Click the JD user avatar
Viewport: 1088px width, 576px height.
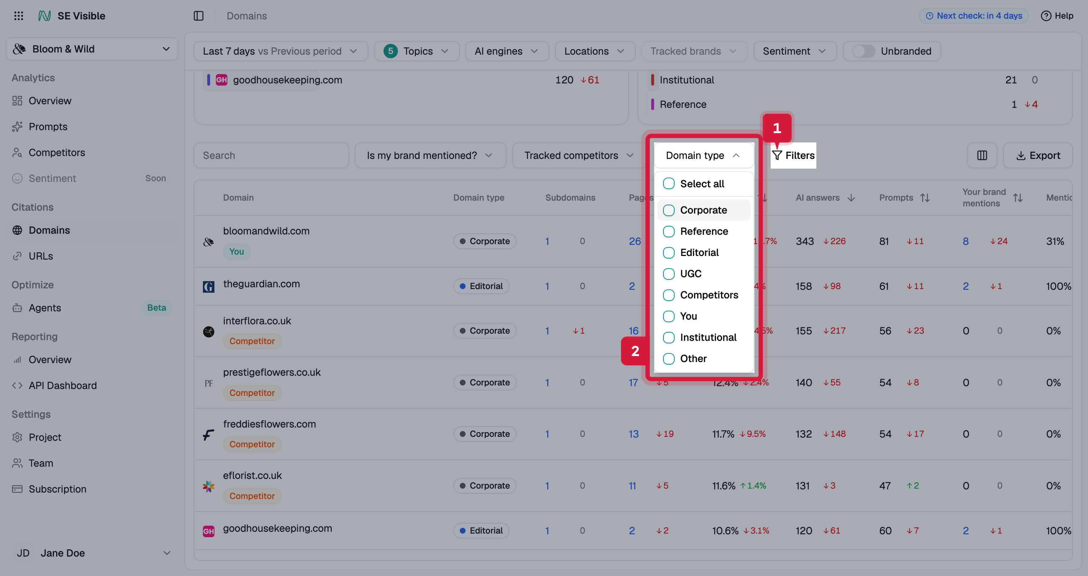click(x=23, y=553)
